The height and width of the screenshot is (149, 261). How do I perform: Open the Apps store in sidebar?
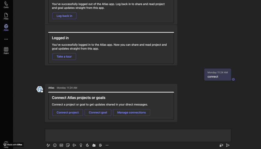coord(6,51)
